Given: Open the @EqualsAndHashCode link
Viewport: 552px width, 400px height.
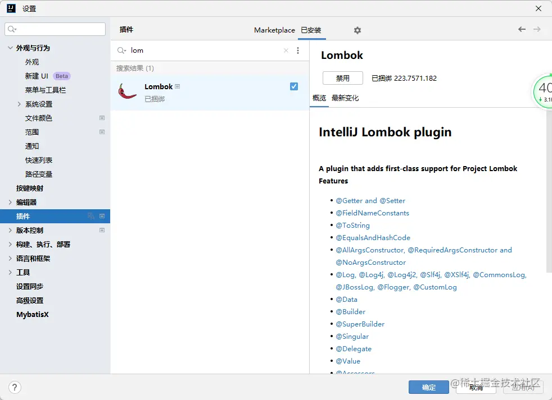Looking at the screenshot, I should tap(373, 238).
